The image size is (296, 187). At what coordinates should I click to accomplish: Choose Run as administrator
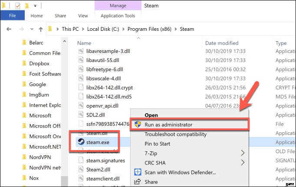(168, 125)
